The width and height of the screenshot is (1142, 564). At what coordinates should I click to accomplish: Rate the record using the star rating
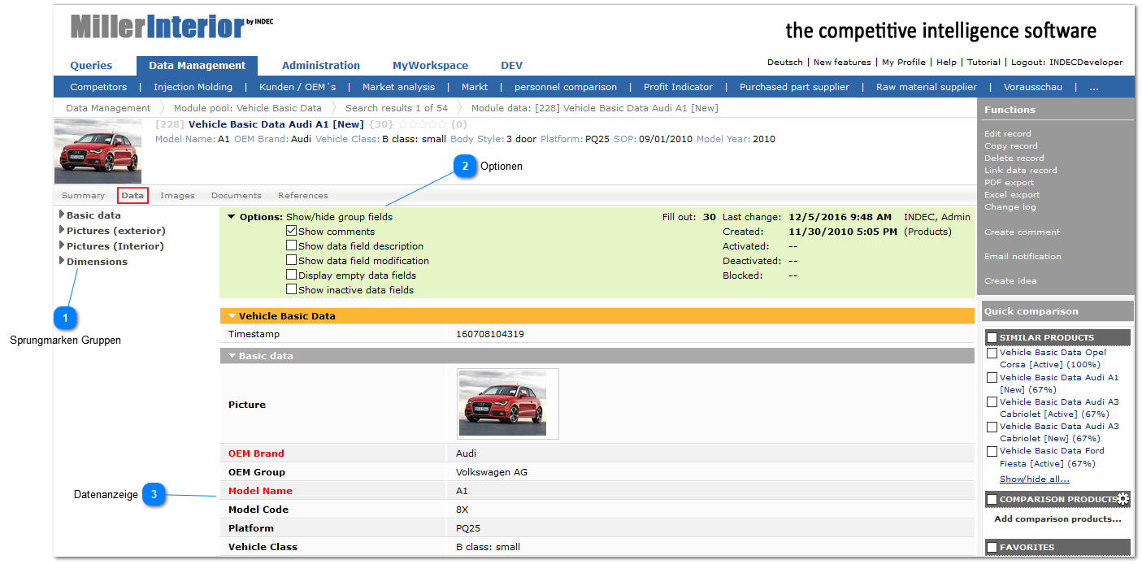pos(423,124)
